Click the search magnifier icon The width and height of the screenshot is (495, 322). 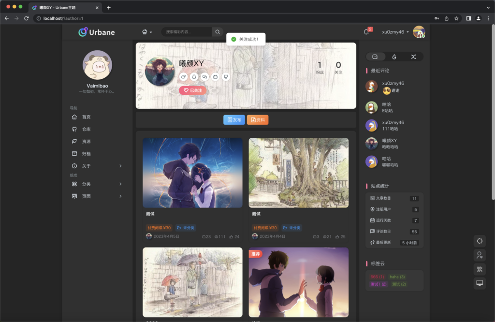click(218, 31)
